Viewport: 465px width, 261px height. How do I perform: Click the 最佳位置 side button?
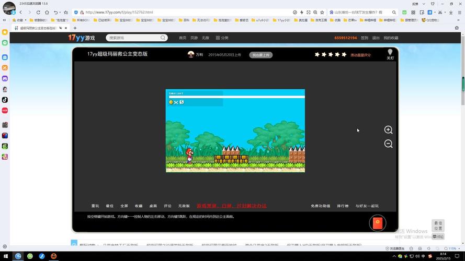pos(438,226)
